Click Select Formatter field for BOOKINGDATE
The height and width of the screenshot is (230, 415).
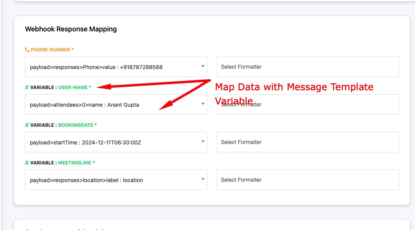tap(308, 142)
